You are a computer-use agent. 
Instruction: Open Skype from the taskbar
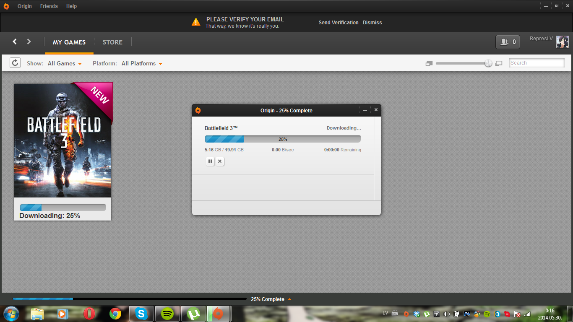click(x=141, y=314)
